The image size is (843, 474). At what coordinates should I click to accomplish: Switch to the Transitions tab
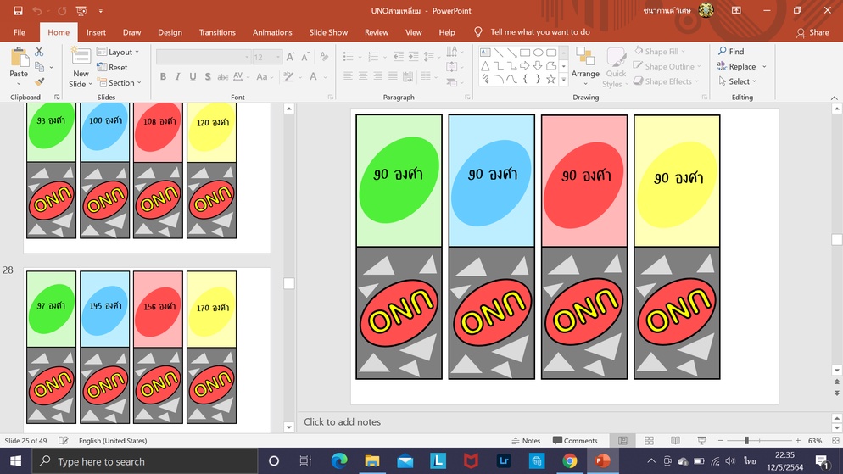coord(217,32)
